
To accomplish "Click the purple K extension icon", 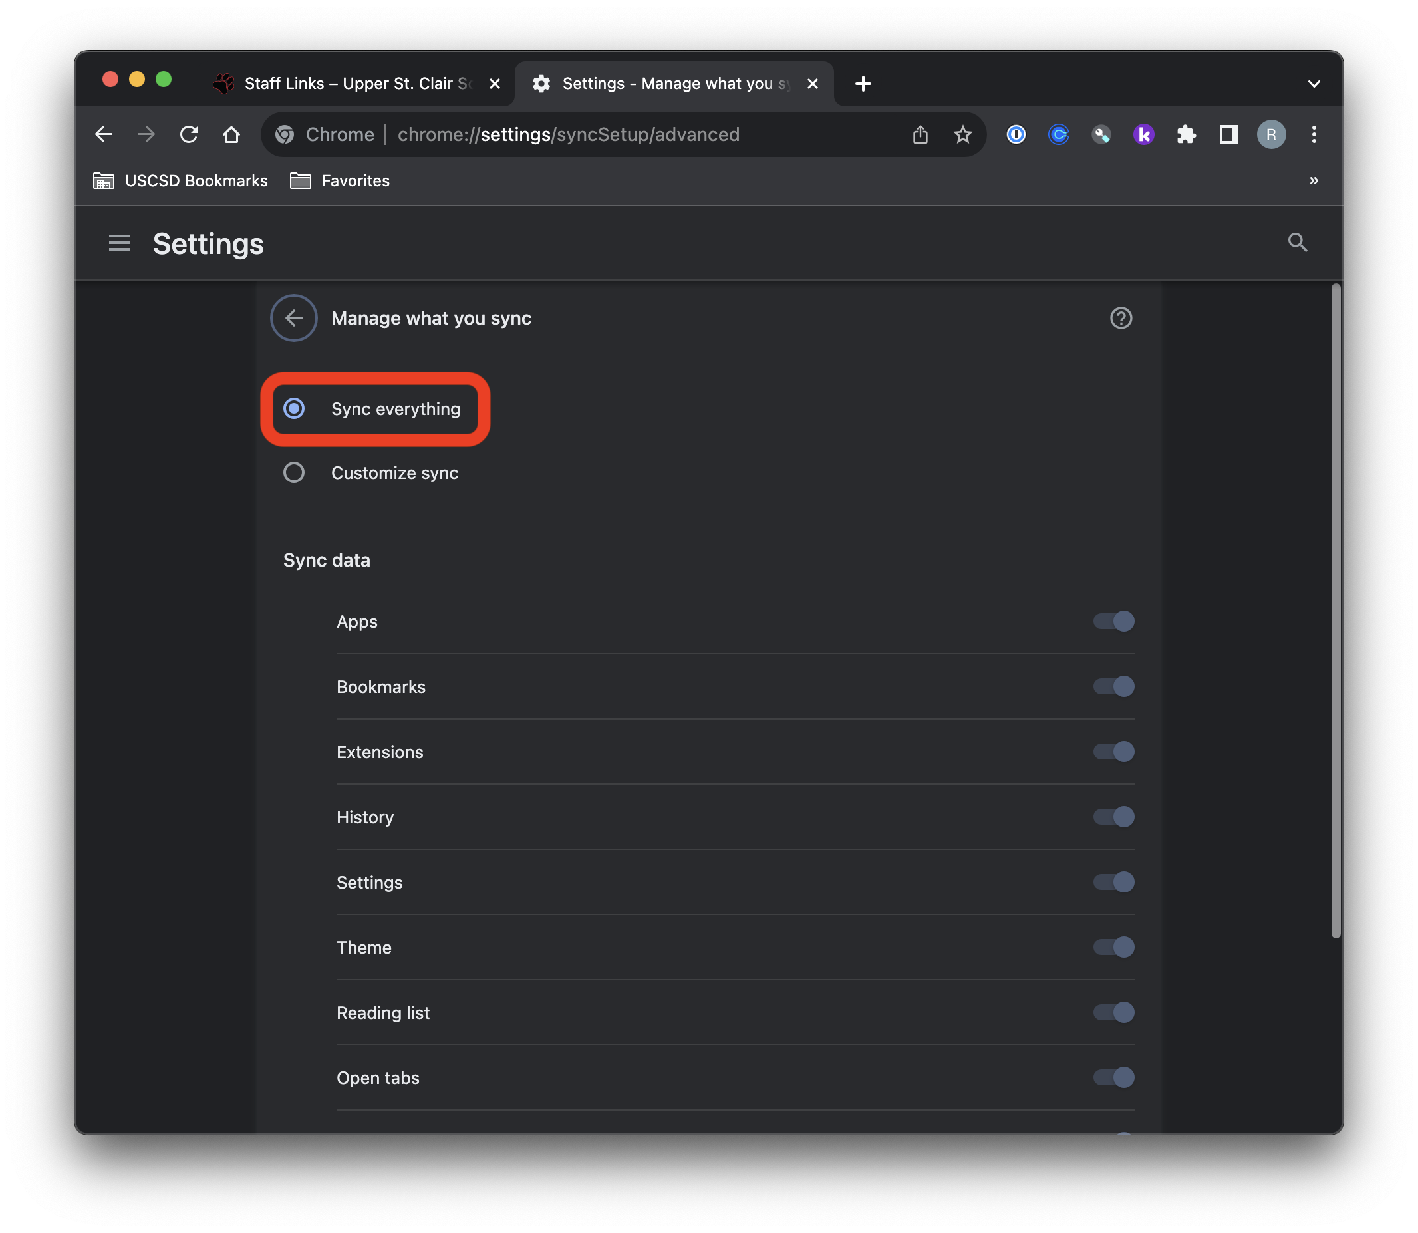I will (x=1143, y=134).
